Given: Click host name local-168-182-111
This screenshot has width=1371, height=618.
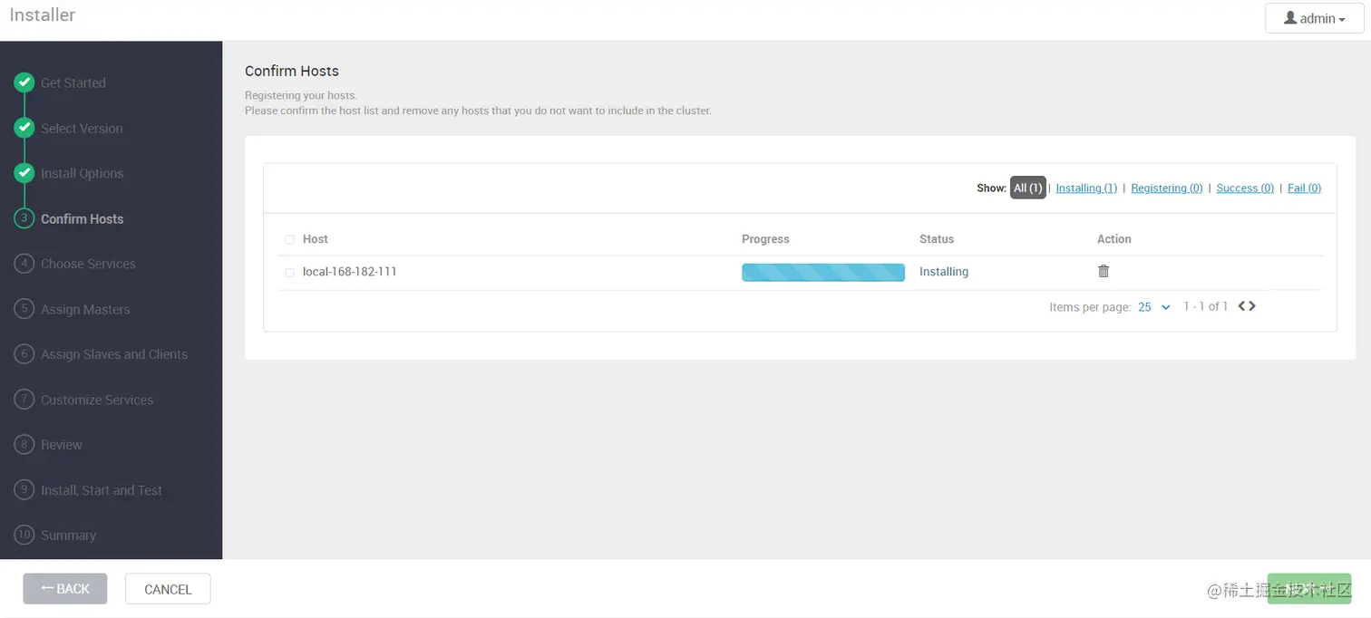Looking at the screenshot, I should [350, 271].
